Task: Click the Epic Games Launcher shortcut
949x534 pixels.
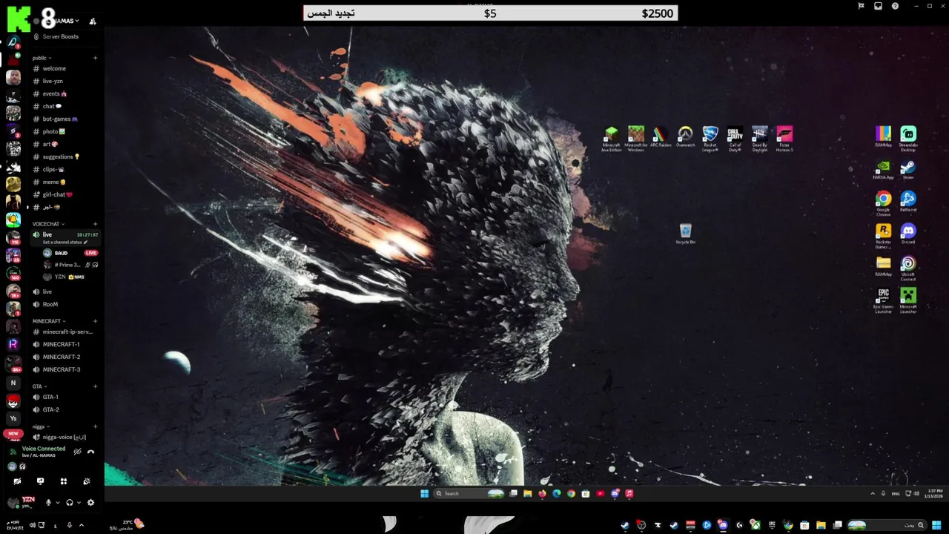Action: pyautogui.click(x=883, y=301)
